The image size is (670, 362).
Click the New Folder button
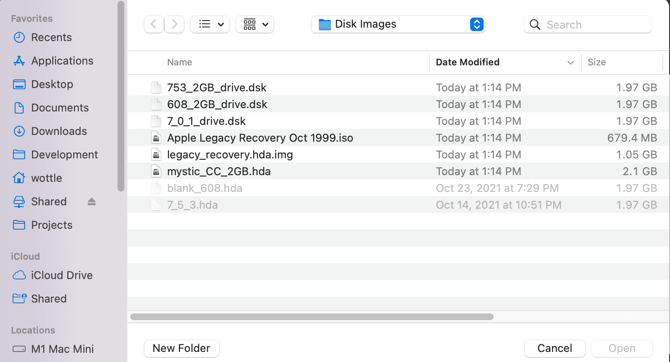pyautogui.click(x=181, y=348)
